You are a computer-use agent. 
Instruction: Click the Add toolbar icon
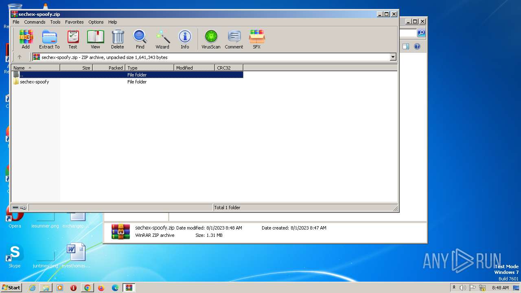(26, 39)
